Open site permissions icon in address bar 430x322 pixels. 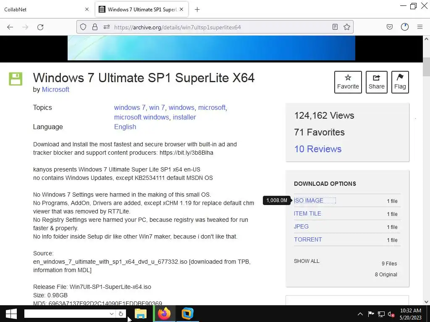coord(107,27)
